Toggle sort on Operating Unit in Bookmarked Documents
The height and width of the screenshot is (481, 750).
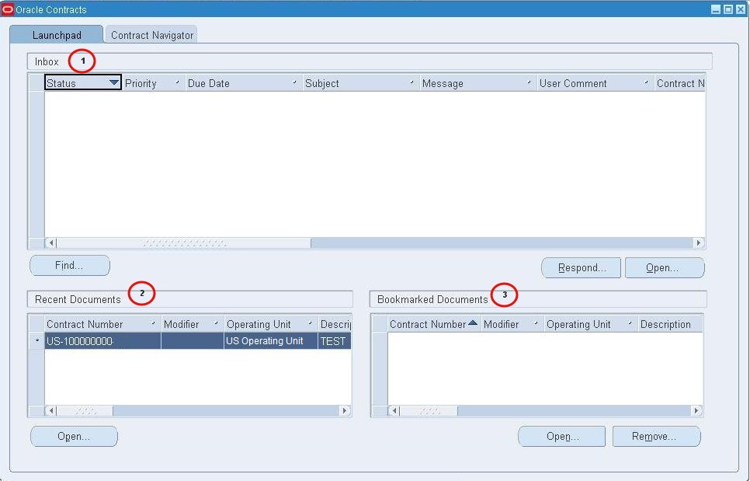tap(629, 323)
